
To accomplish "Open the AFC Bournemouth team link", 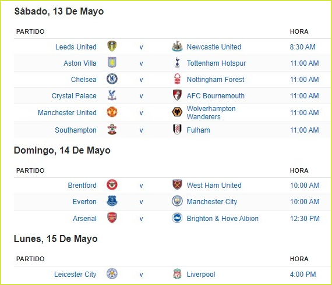I will (x=216, y=96).
